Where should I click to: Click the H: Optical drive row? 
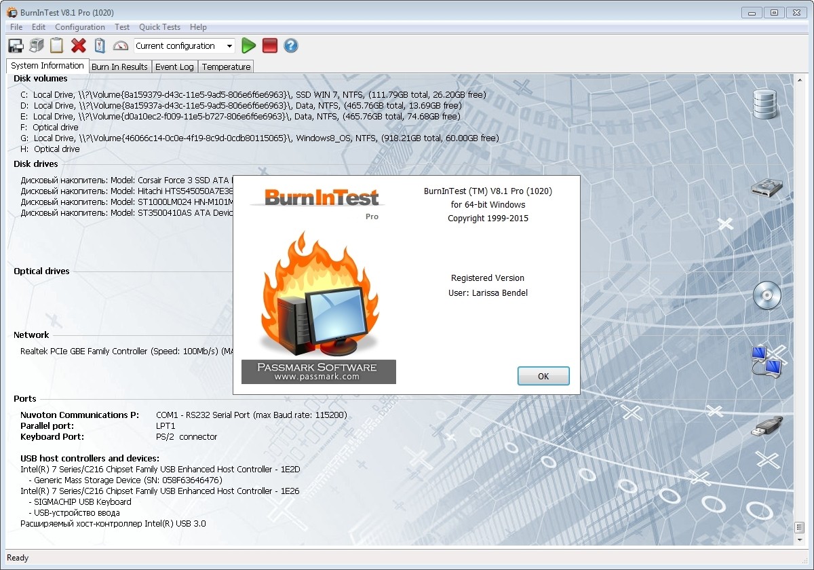click(x=50, y=149)
